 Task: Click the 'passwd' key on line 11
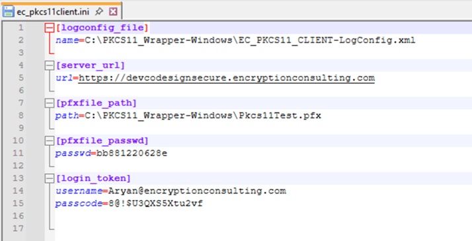pos(73,153)
